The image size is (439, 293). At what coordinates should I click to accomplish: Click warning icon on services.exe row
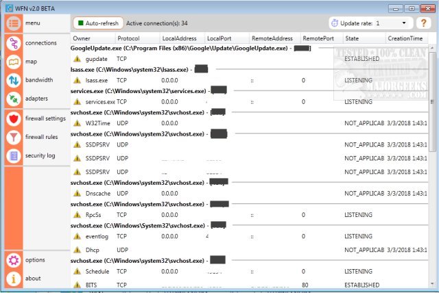(x=77, y=102)
